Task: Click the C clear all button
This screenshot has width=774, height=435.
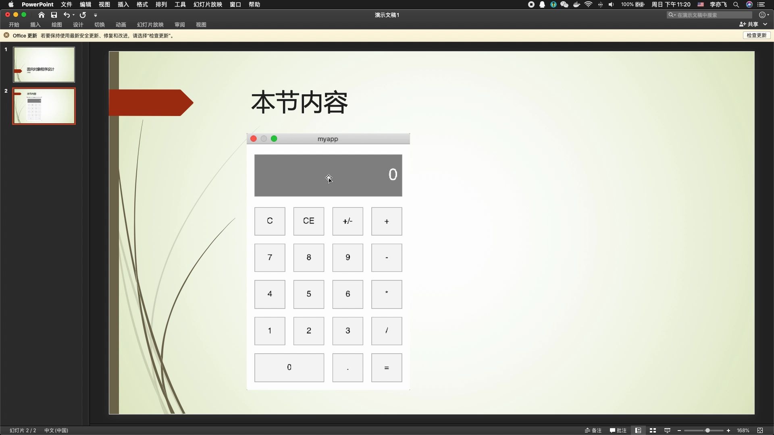Action: [x=270, y=221]
